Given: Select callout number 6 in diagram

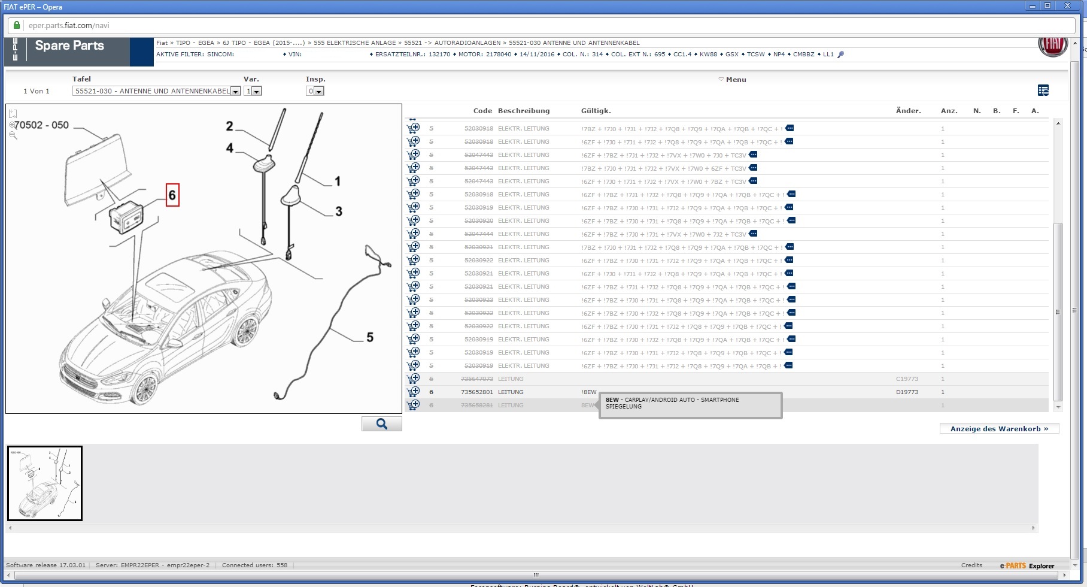Looking at the screenshot, I should (x=172, y=195).
